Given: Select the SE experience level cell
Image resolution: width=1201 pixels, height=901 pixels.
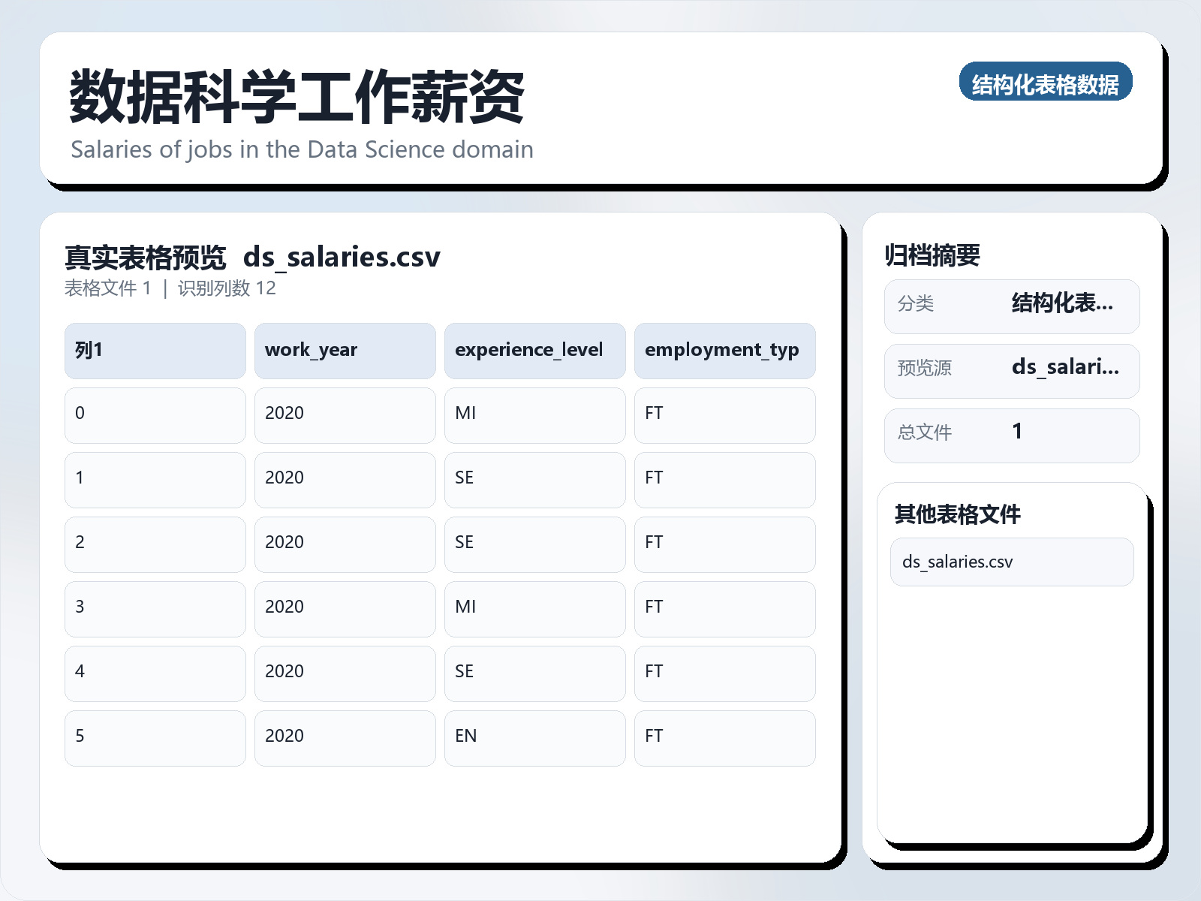Looking at the screenshot, I should tap(535, 478).
